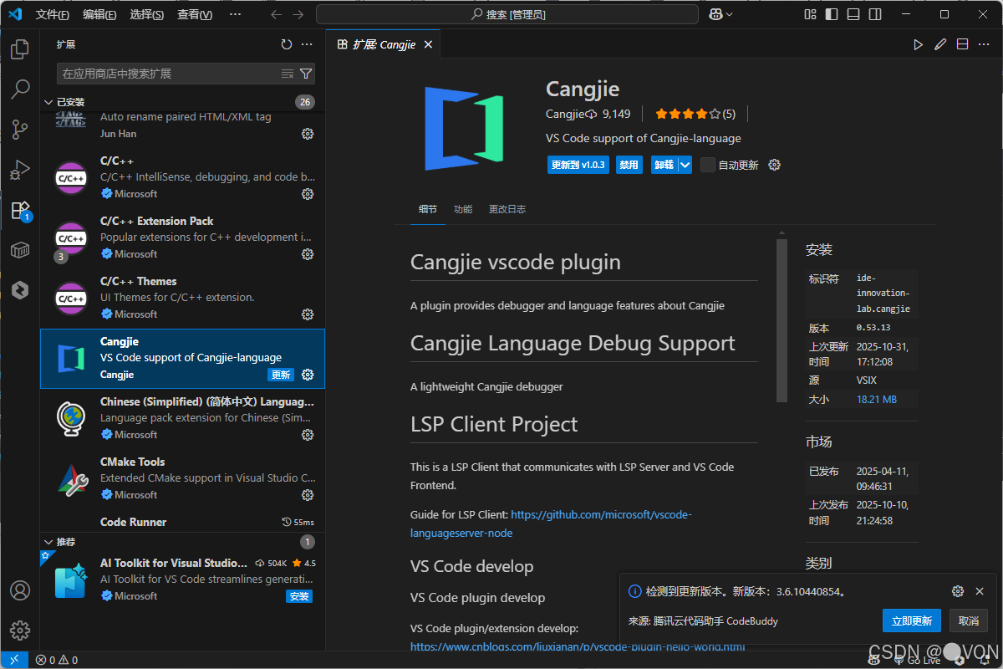Open the vscode-languageserver-node GitHub link
The width and height of the screenshot is (1003, 669).
click(551, 523)
